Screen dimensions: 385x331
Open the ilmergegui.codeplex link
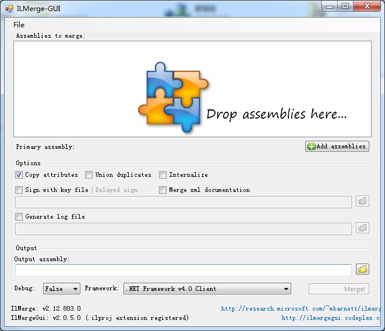[330, 318]
